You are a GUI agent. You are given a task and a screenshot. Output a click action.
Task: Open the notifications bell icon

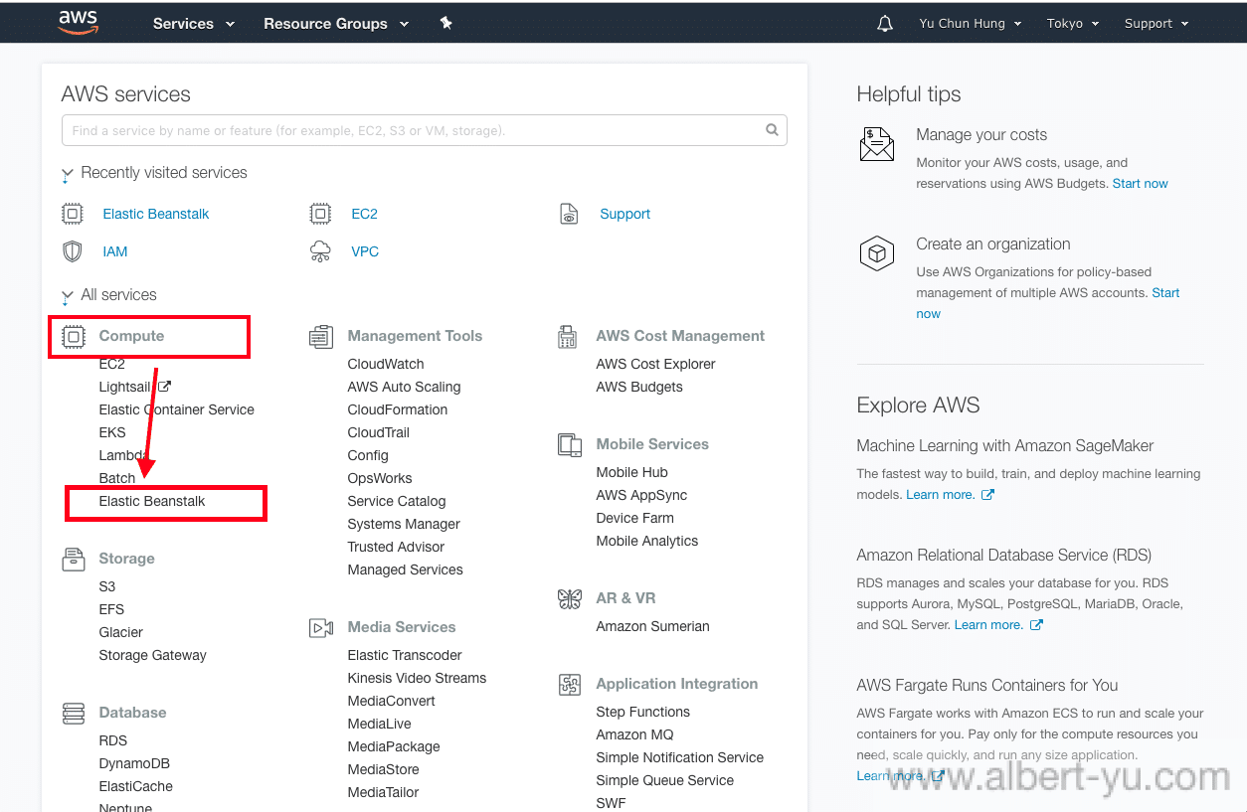[884, 24]
